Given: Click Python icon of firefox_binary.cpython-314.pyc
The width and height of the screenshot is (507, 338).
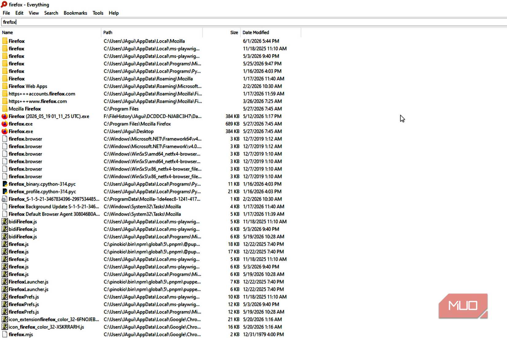Looking at the screenshot, I should [5, 184].
